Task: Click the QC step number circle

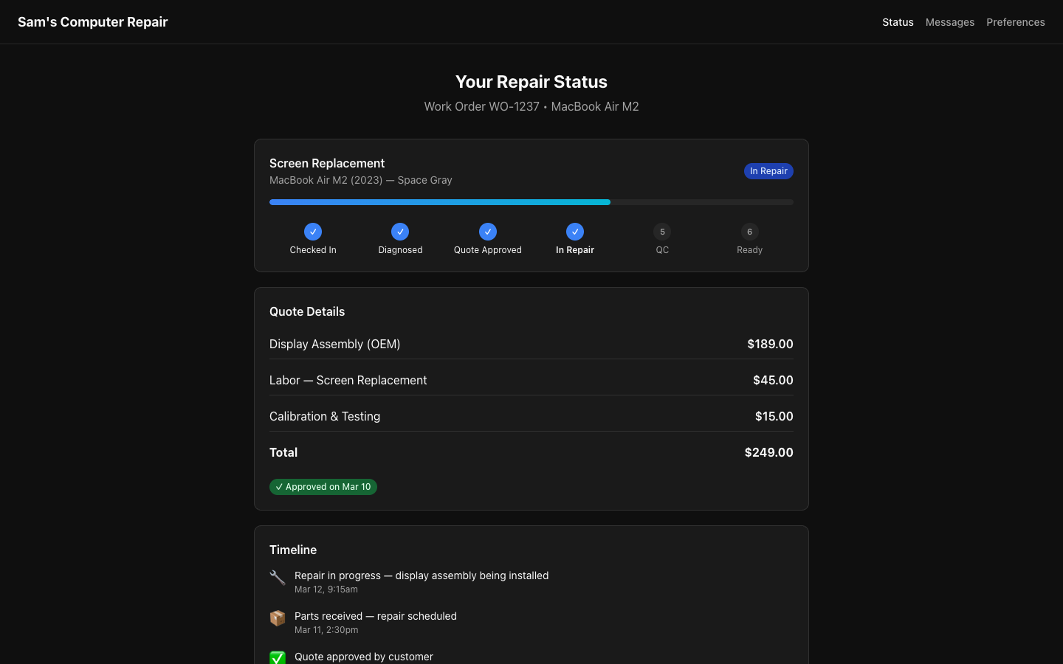Action: (x=662, y=232)
